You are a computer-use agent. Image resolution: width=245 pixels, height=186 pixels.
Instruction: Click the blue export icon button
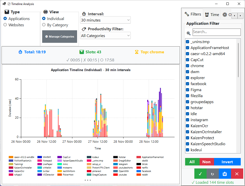click(225, 174)
